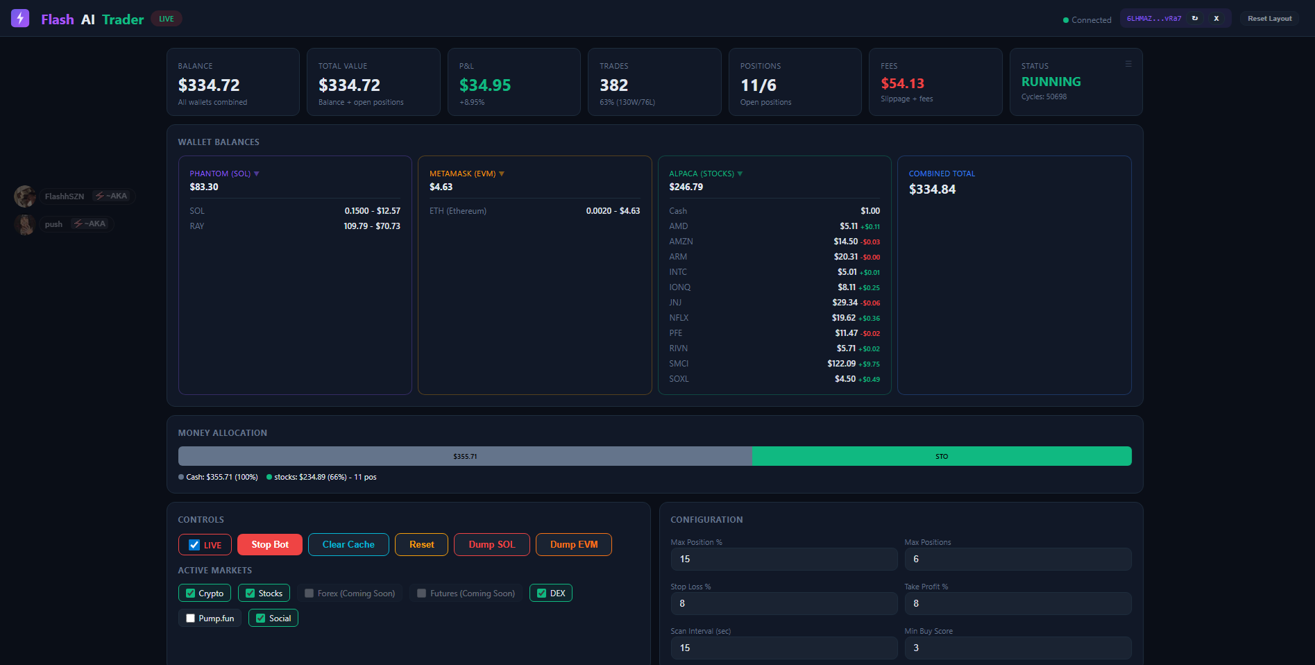
Task: Click the P&L $34.95 value
Action: [x=485, y=85]
